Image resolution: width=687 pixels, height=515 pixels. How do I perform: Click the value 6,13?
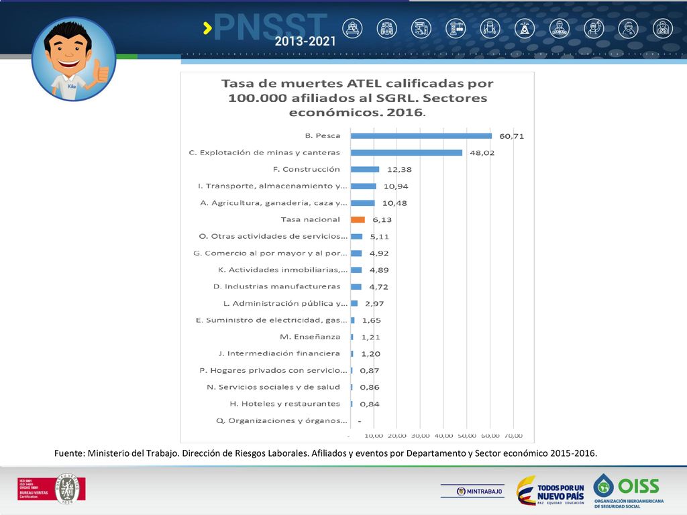pos(382,220)
